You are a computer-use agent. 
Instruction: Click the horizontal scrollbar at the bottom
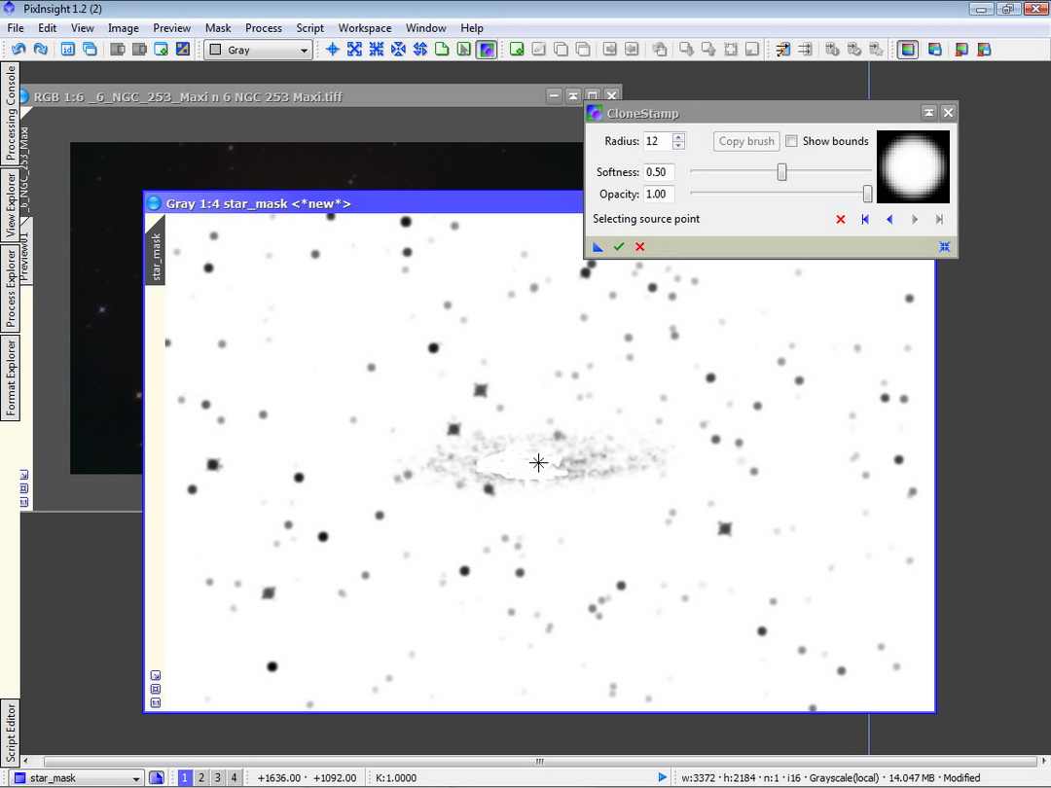pos(539,761)
